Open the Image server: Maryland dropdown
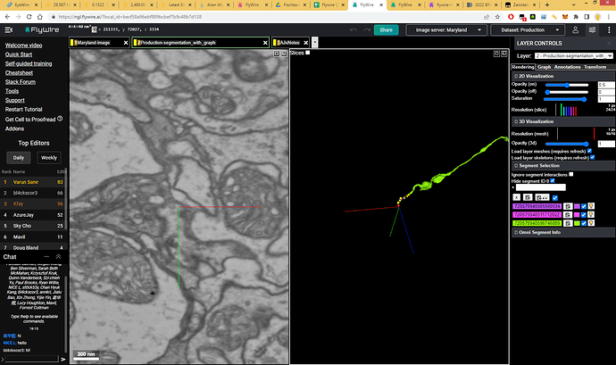 pyautogui.click(x=446, y=29)
